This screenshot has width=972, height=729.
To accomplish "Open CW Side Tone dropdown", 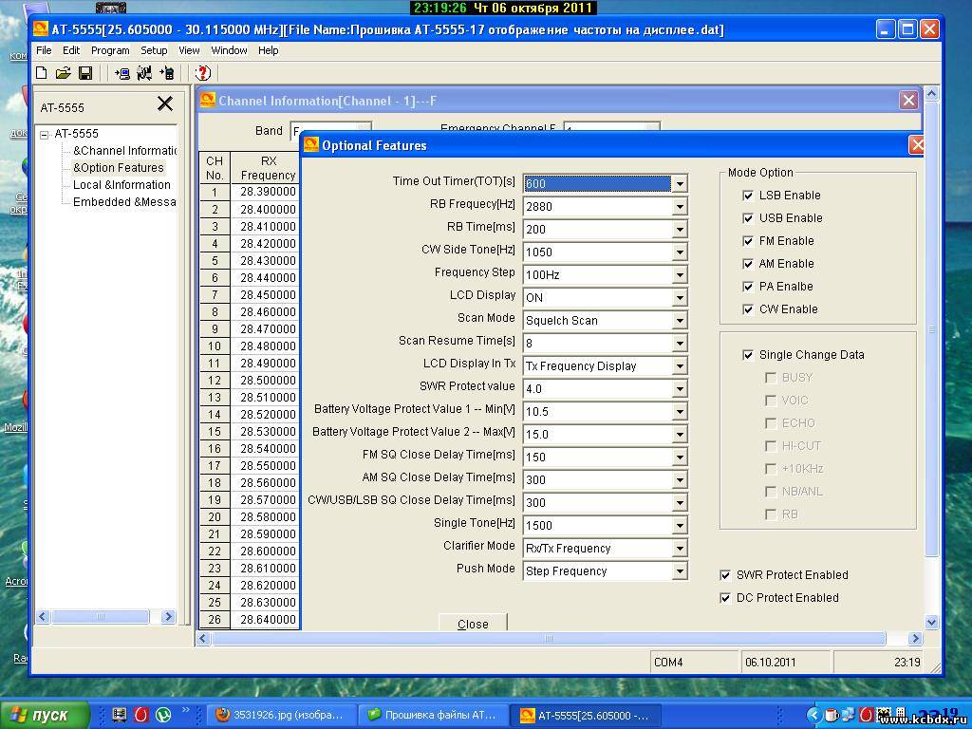I will tap(680, 252).
